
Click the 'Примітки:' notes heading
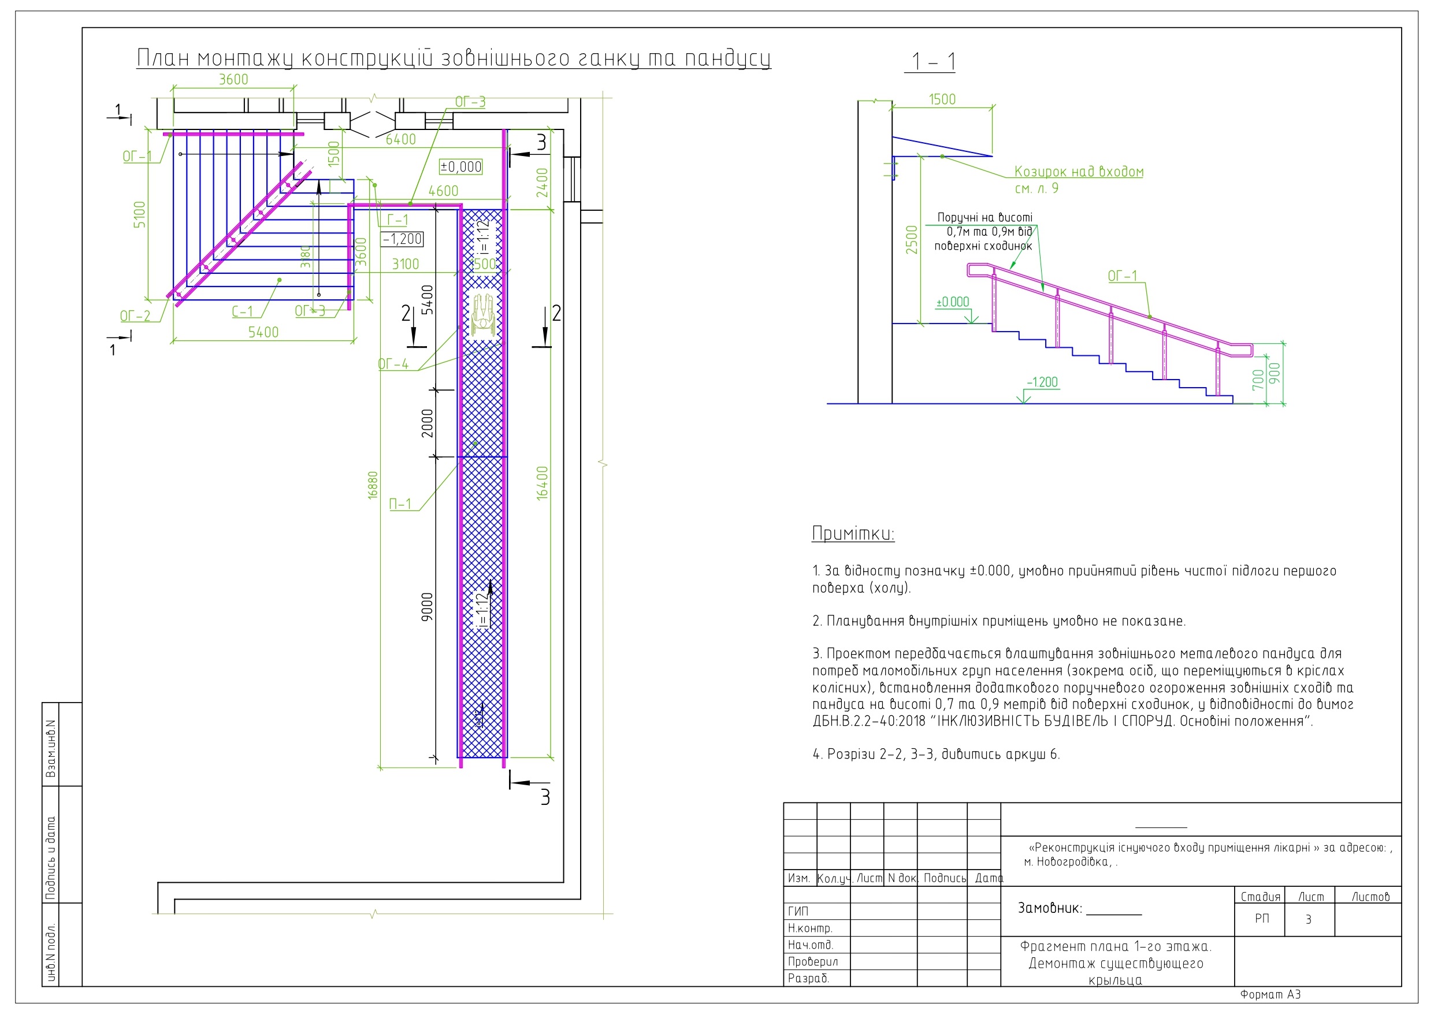[853, 533]
